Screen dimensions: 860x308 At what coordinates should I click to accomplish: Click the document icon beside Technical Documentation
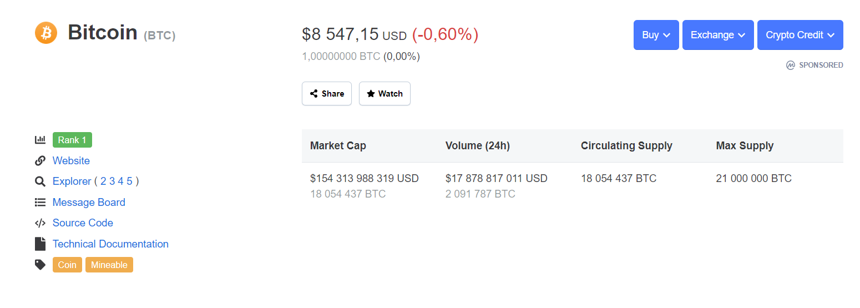pos(40,244)
